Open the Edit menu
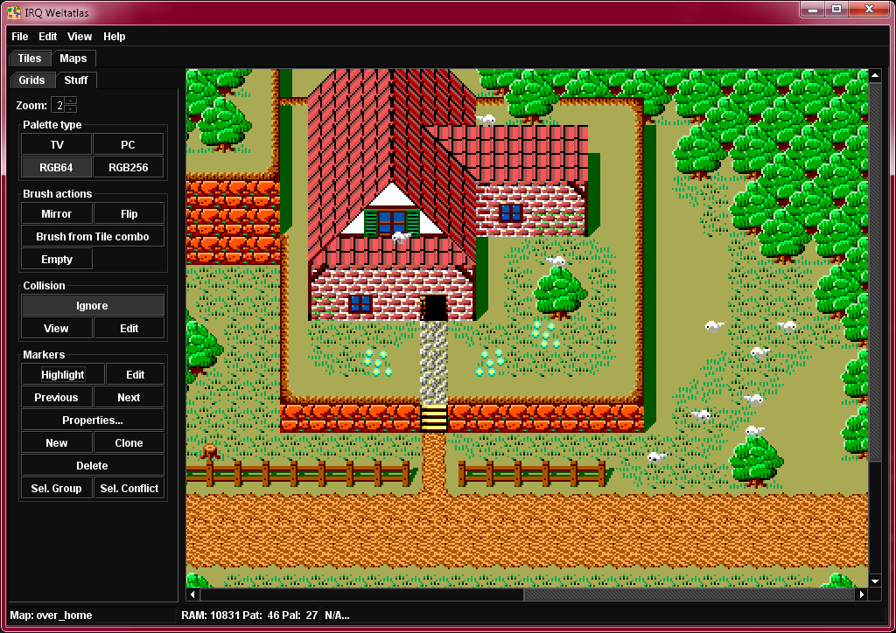 [x=47, y=37]
